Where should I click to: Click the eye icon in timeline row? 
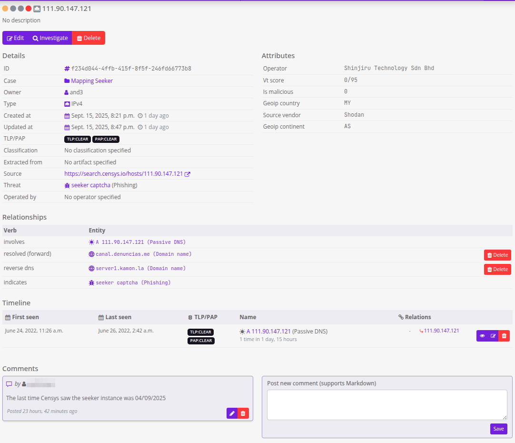pyautogui.click(x=482, y=336)
